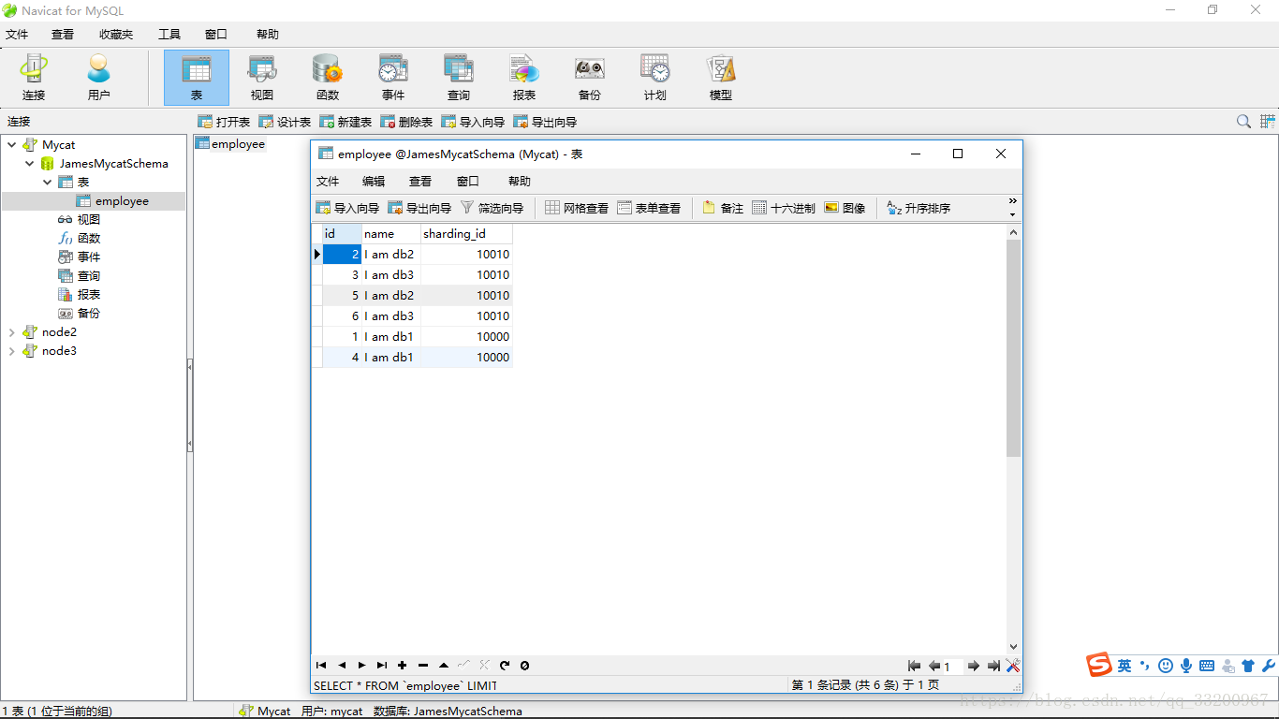The image size is (1279, 719).
Task: Click the Model toolbar icon
Action: tap(720, 77)
